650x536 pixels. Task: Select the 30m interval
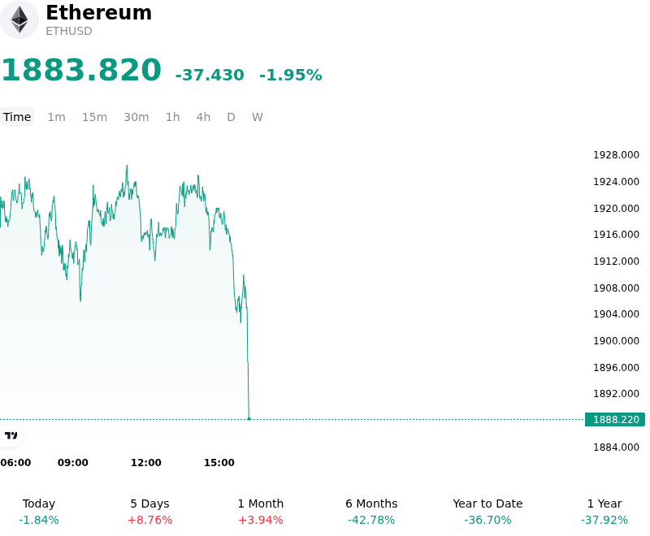(136, 117)
